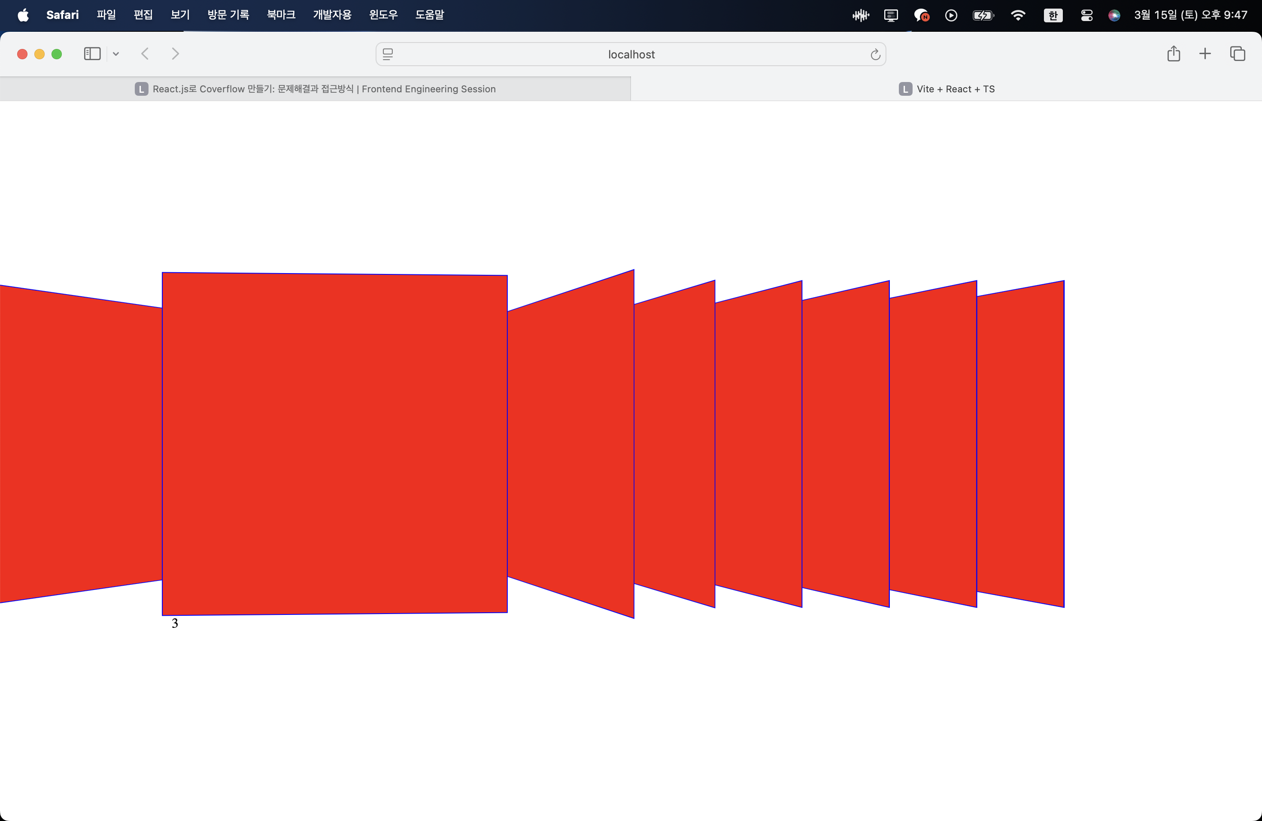This screenshot has width=1262, height=821.
Task: Open Control Center toggles icon
Action: [x=1086, y=15]
